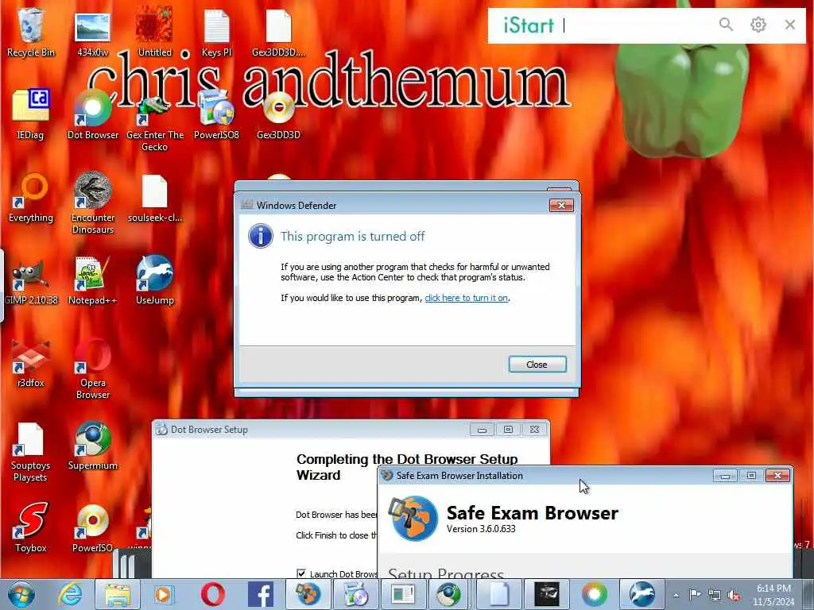Open the IEDiag folder icon
This screenshot has height=610, width=814.
point(31,114)
